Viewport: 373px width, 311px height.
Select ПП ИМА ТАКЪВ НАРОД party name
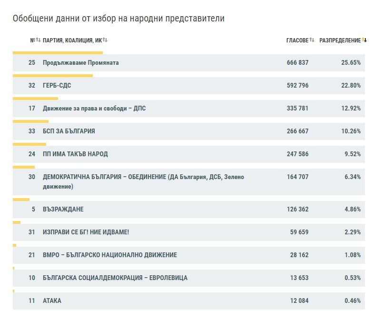click(75, 154)
